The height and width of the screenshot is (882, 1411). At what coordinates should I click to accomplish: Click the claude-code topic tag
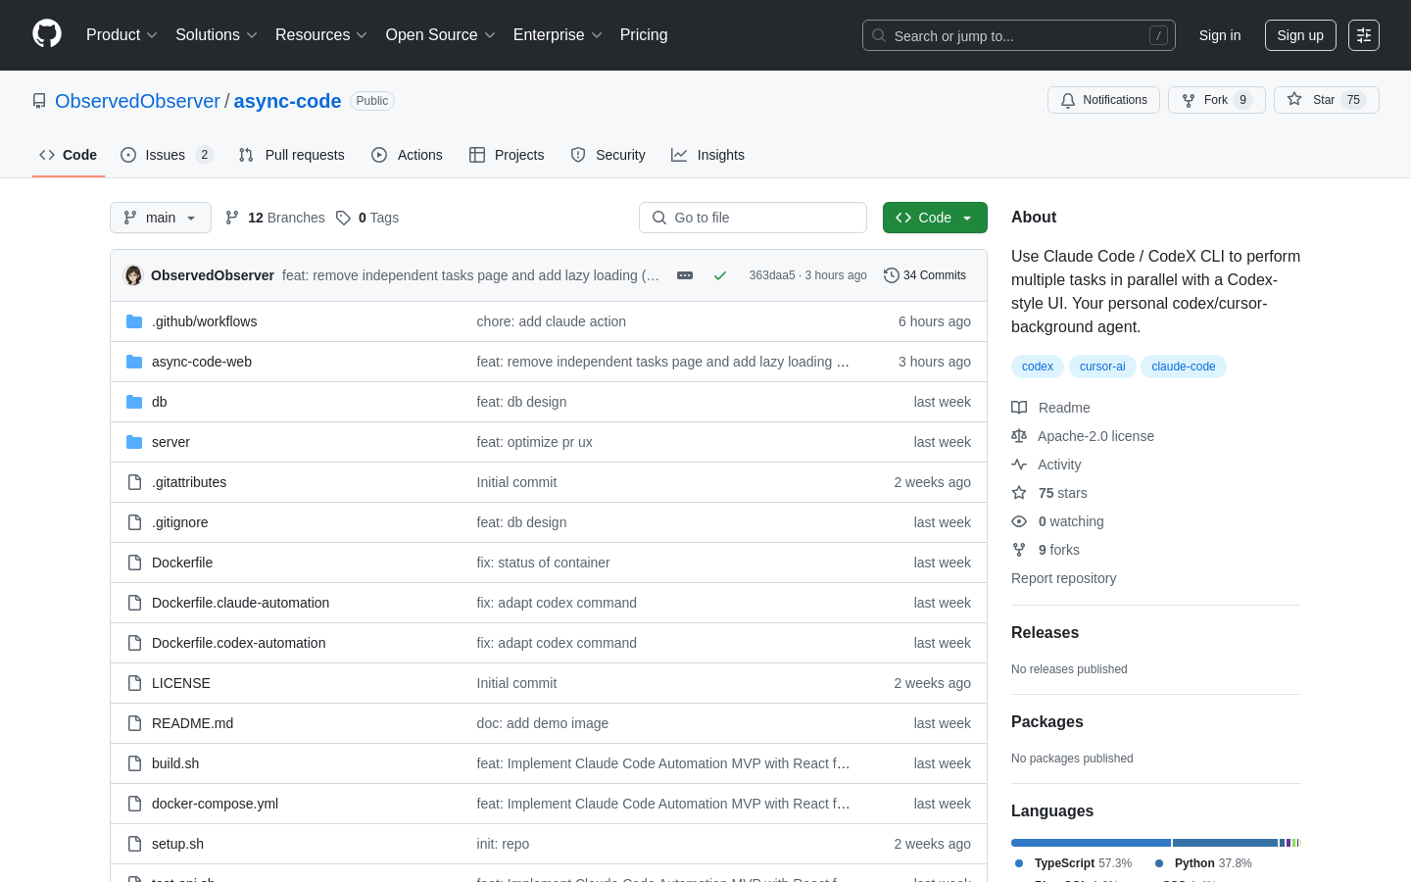pos(1184,367)
